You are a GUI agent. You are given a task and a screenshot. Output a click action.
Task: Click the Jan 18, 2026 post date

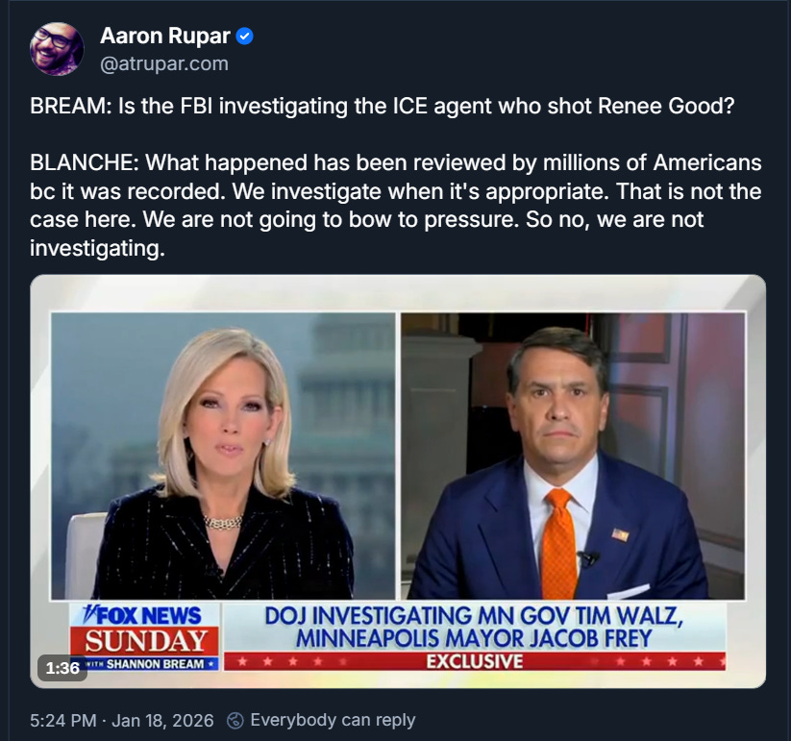tap(162, 720)
